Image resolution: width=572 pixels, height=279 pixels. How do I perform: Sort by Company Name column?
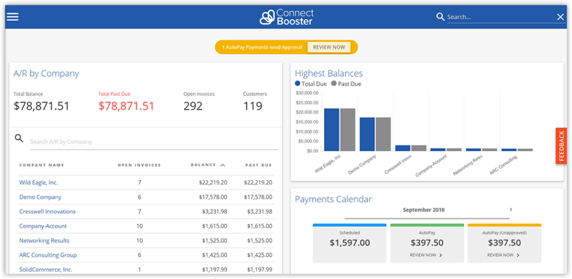(42, 165)
